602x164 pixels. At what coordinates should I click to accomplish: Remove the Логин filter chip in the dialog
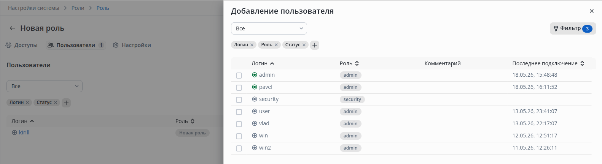pyautogui.click(x=252, y=45)
